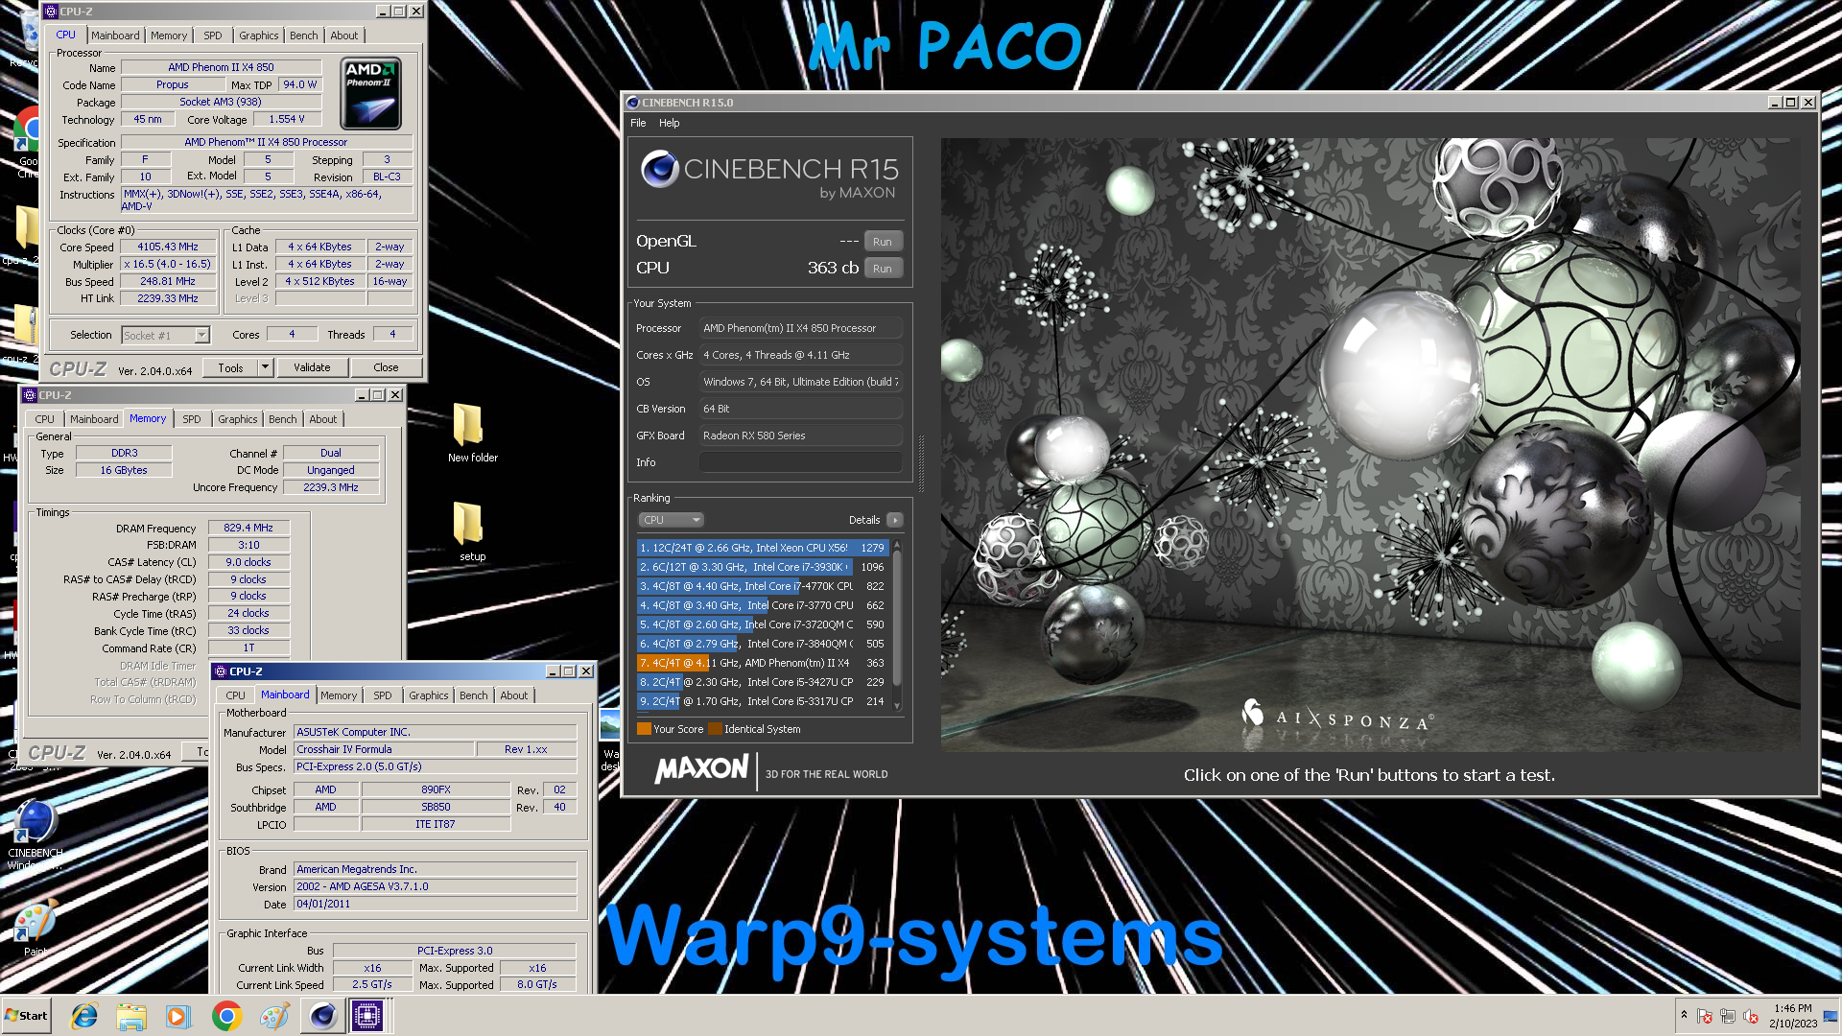Open the setup folder on the desktop
Screen dimensions: 1842x1036
point(472,531)
